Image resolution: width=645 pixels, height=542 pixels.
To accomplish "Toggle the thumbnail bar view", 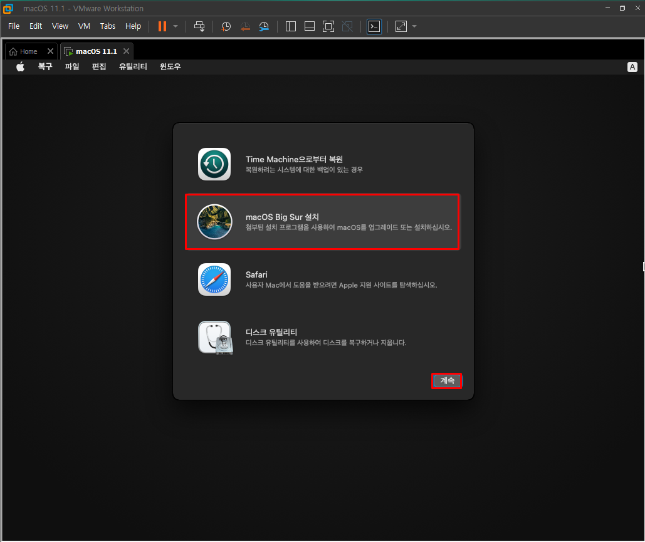I will (x=310, y=26).
